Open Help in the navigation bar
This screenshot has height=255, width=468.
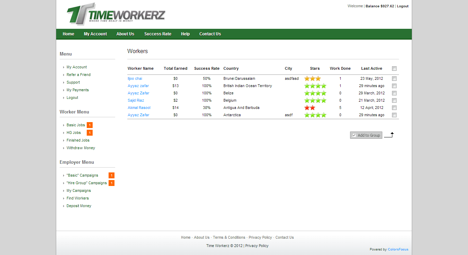[185, 34]
